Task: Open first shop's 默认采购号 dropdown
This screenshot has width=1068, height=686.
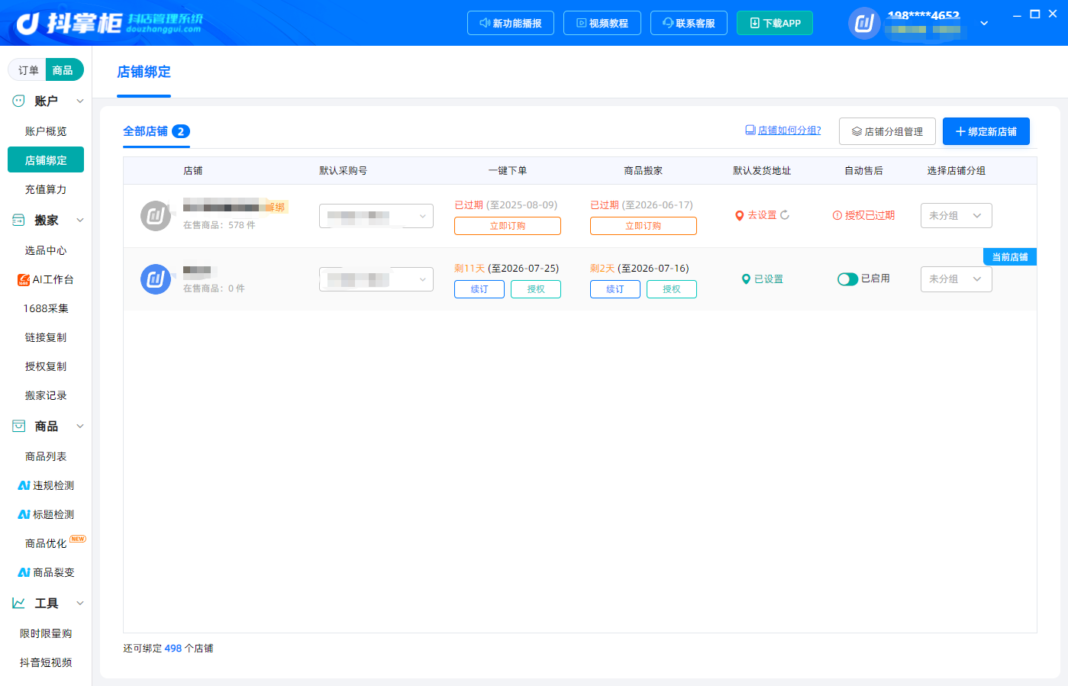Action: 376,216
